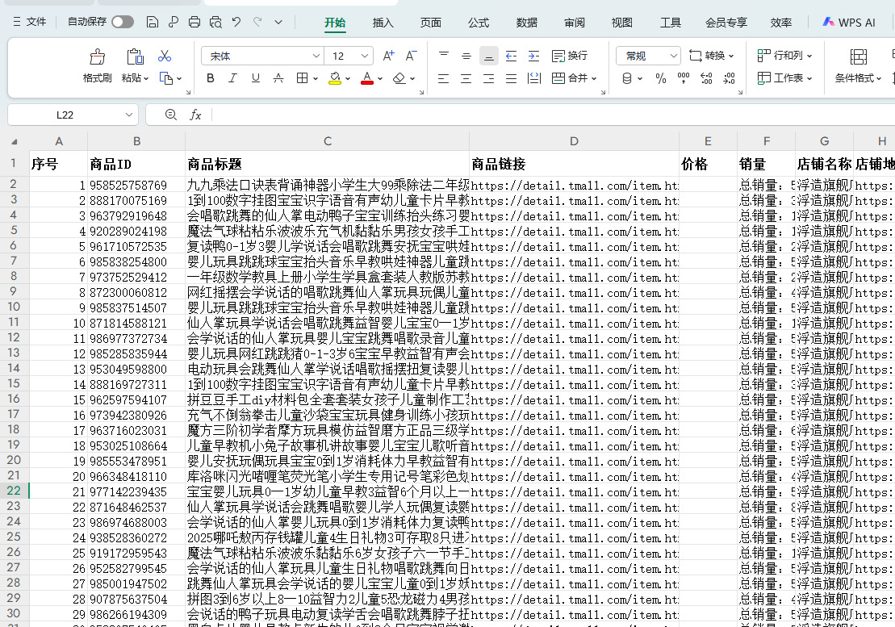Click the fx insert function icon

tap(195, 115)
